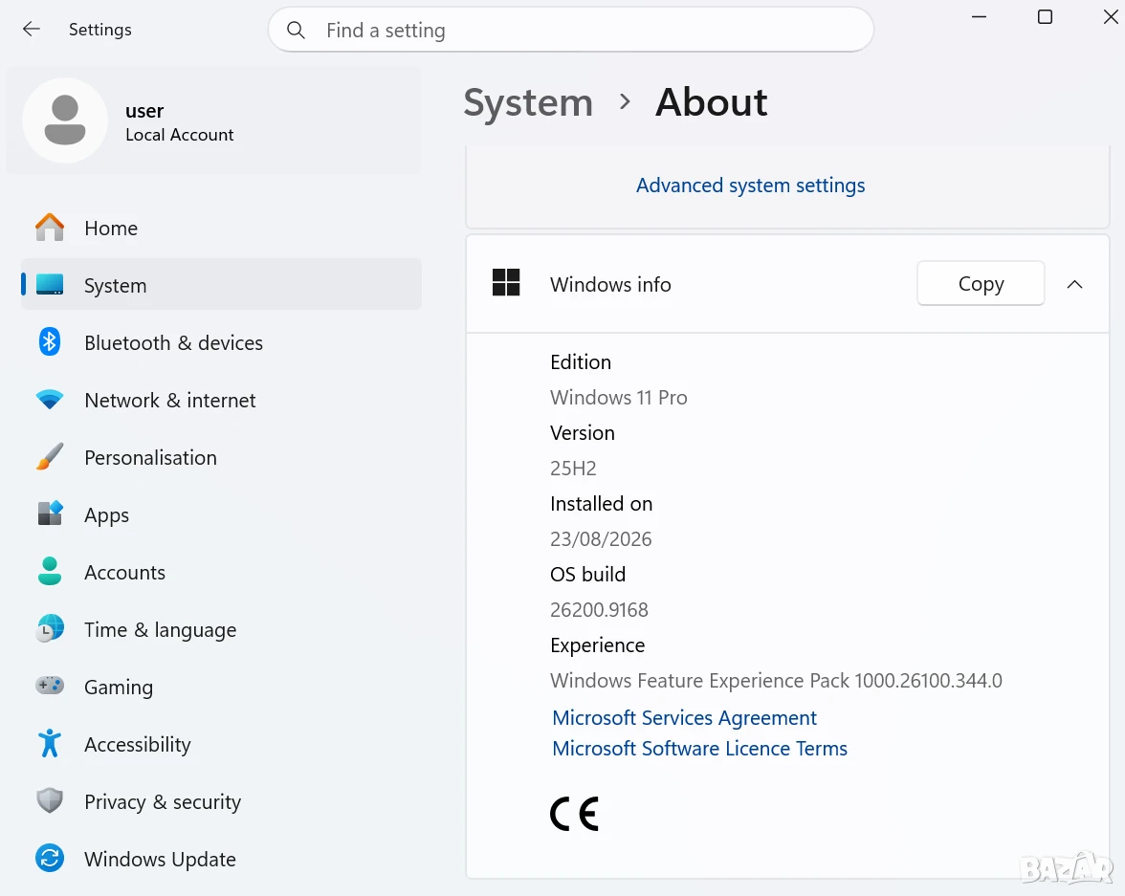Click the Find a setting search box

[570, 31]
